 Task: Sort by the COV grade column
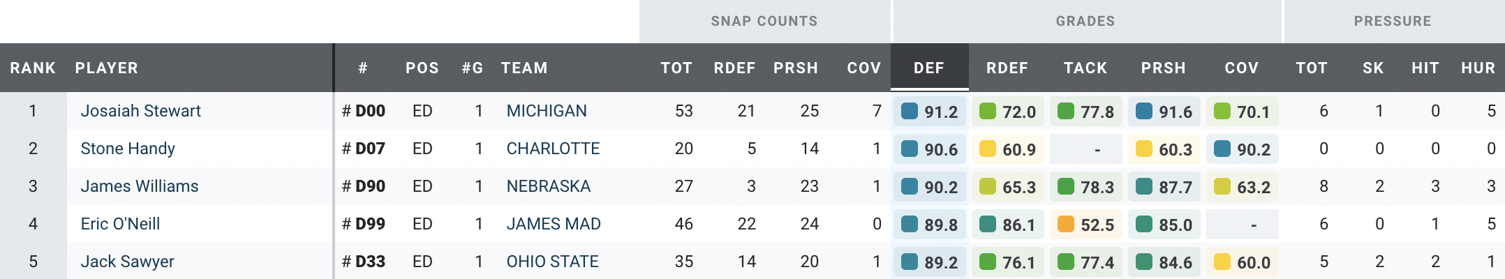1241,68
